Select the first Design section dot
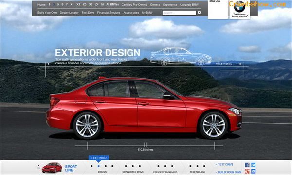This screenshot has width=292, height=175. 91,166
